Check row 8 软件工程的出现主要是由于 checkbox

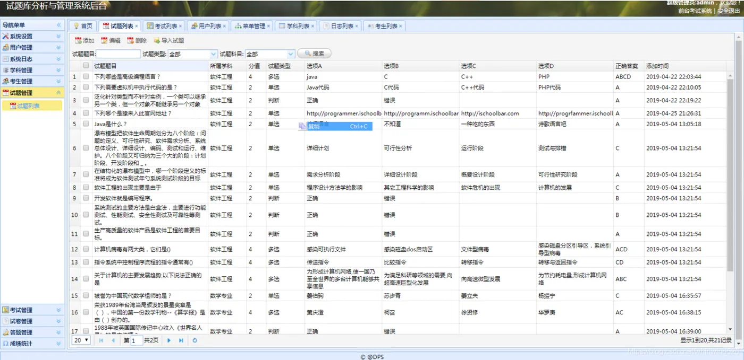(x=86, y=188)
